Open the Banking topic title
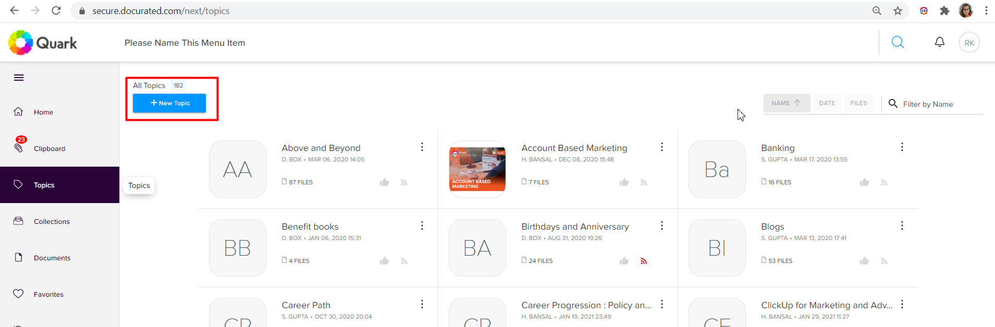Viewport: 995px width, 327px height. 778,148
